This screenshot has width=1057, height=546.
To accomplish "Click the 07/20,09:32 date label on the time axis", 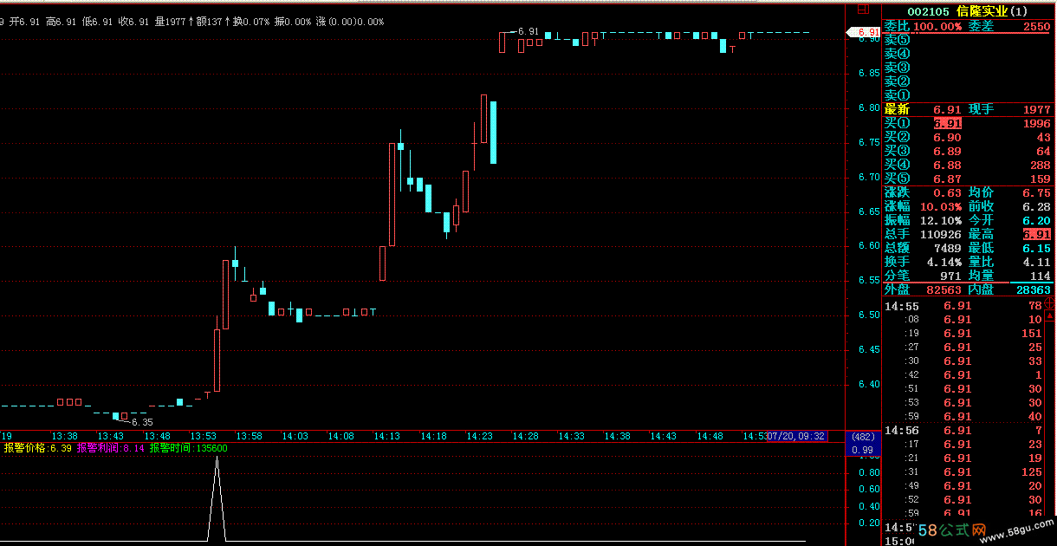I will point(797,436).
